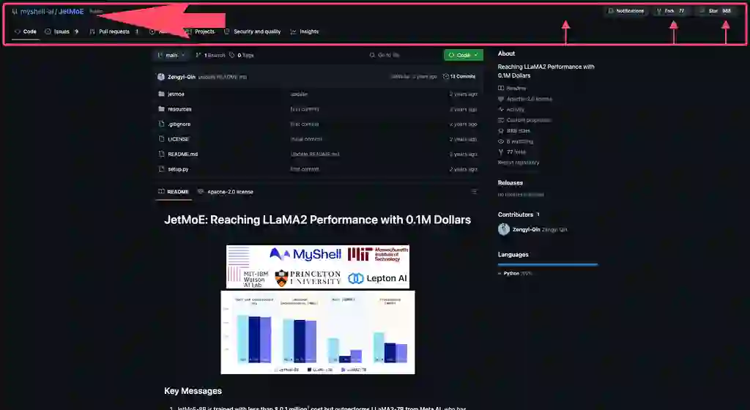Open the Releases heading link
The height and width of the screenshot is (410, 750).
click(x=510, y=182)
